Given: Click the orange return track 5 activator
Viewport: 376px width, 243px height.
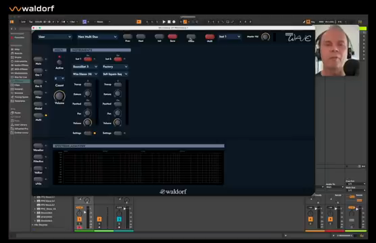Looking at the screenshot, I should pyautogui.click(x=330, y=219).
